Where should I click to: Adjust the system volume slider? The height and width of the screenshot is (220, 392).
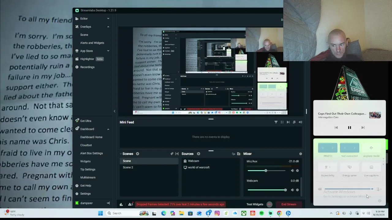349,189
